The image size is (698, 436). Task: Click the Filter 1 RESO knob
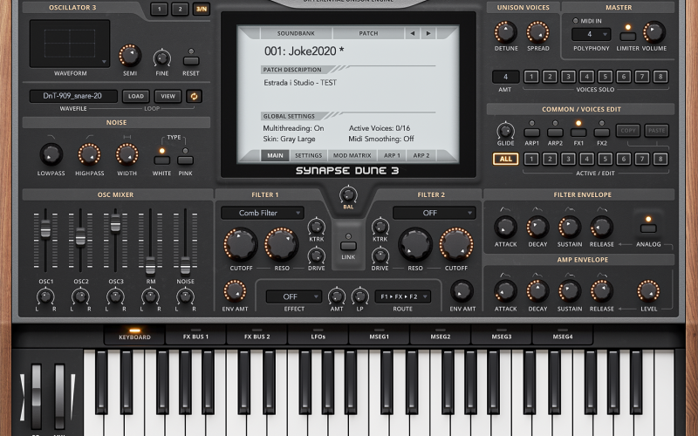tap(281, 245)
